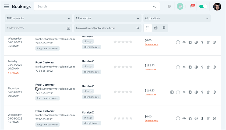Click eye icon on the 06/14/2022 booking
The height and width of the screenshot is (130, 226).
pyautogui.click(x=184, y=67)
